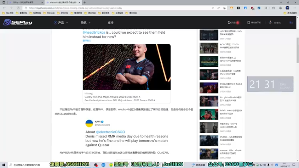Open the second bookmarks folder in favorites bar

[x=21, y=13]
